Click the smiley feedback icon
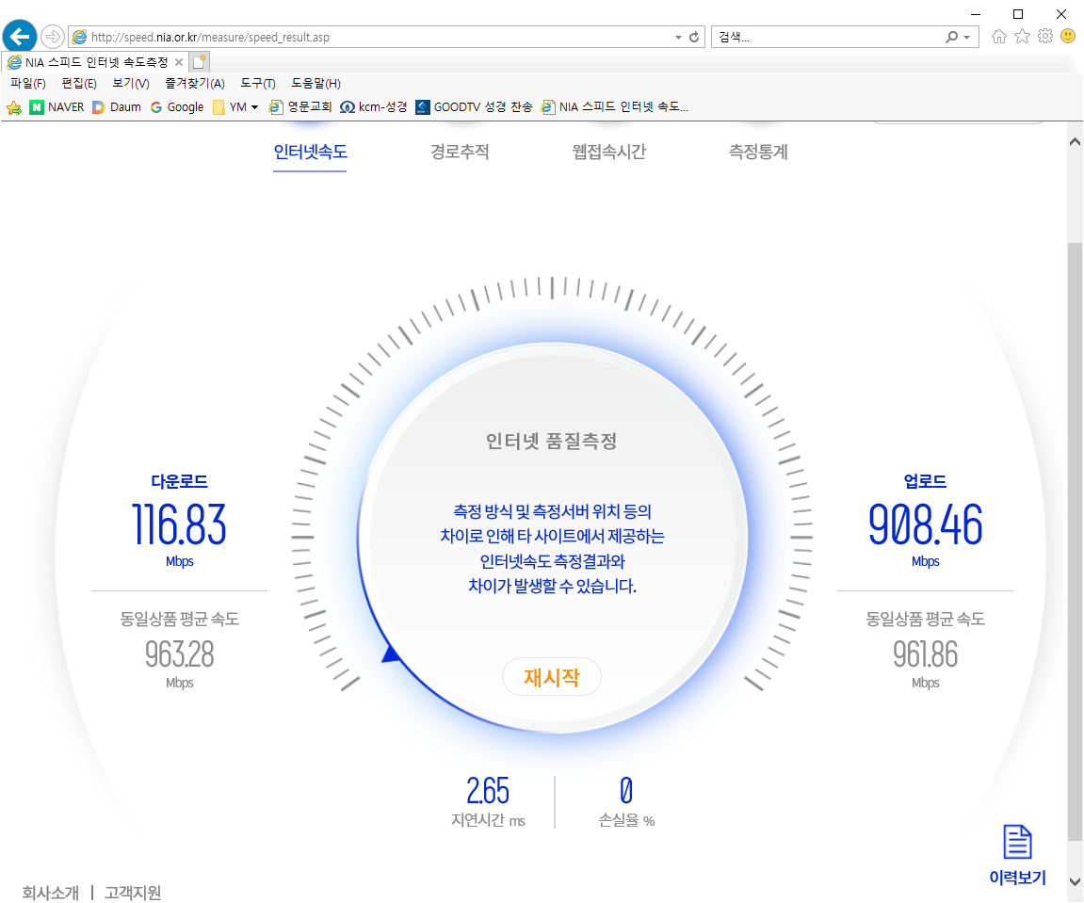 tap(1068, 36)
